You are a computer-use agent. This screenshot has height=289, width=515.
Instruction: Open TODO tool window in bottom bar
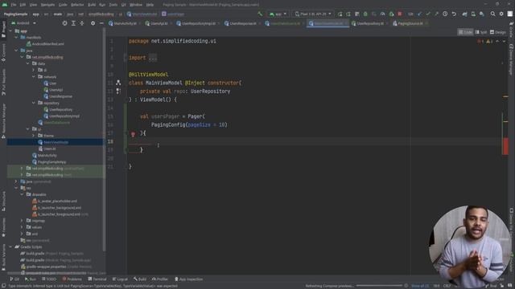click(x=49, y=279)
